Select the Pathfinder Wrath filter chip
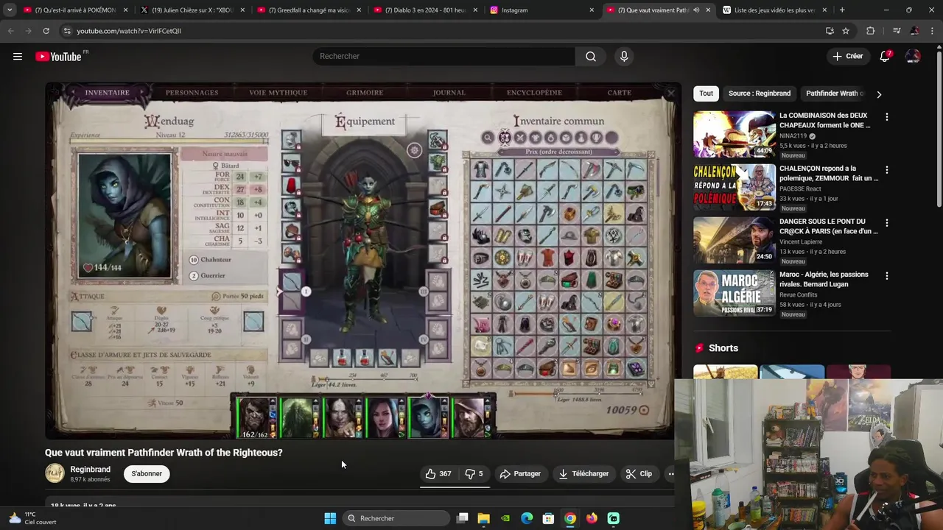Screen dimensions: 943x530 pos(835,93)
